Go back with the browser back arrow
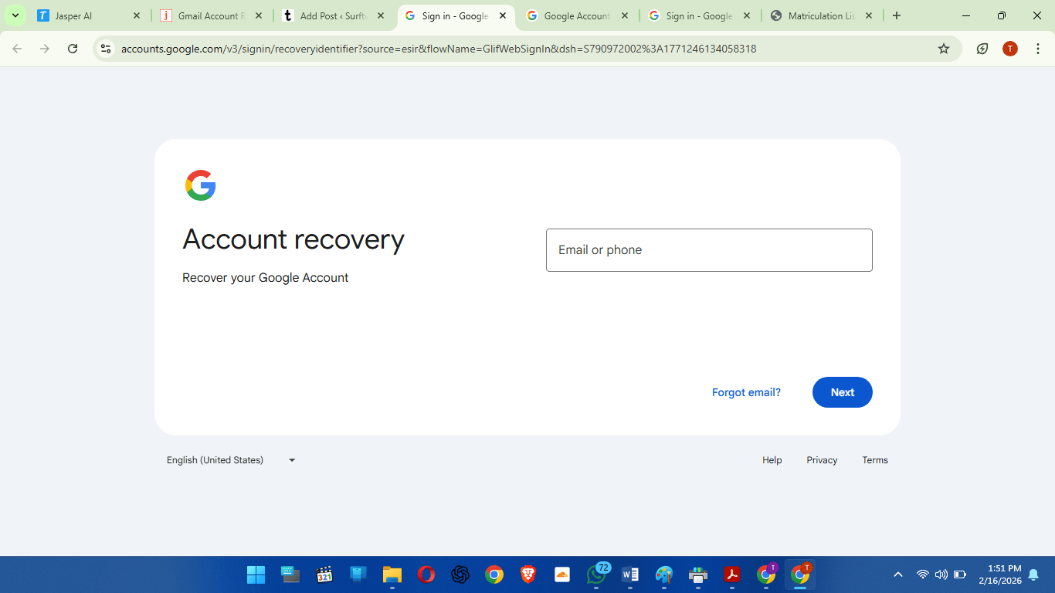 (17, 49)
